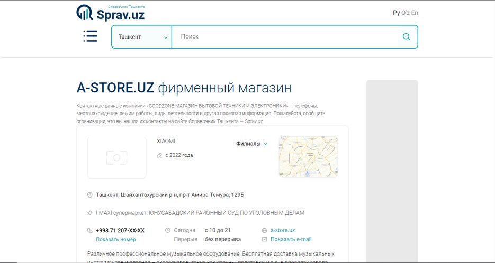The height and width of the screenshot is (263, 495).
Task: Click the clock icon beside Сегодня
Action: click(168, 230)
